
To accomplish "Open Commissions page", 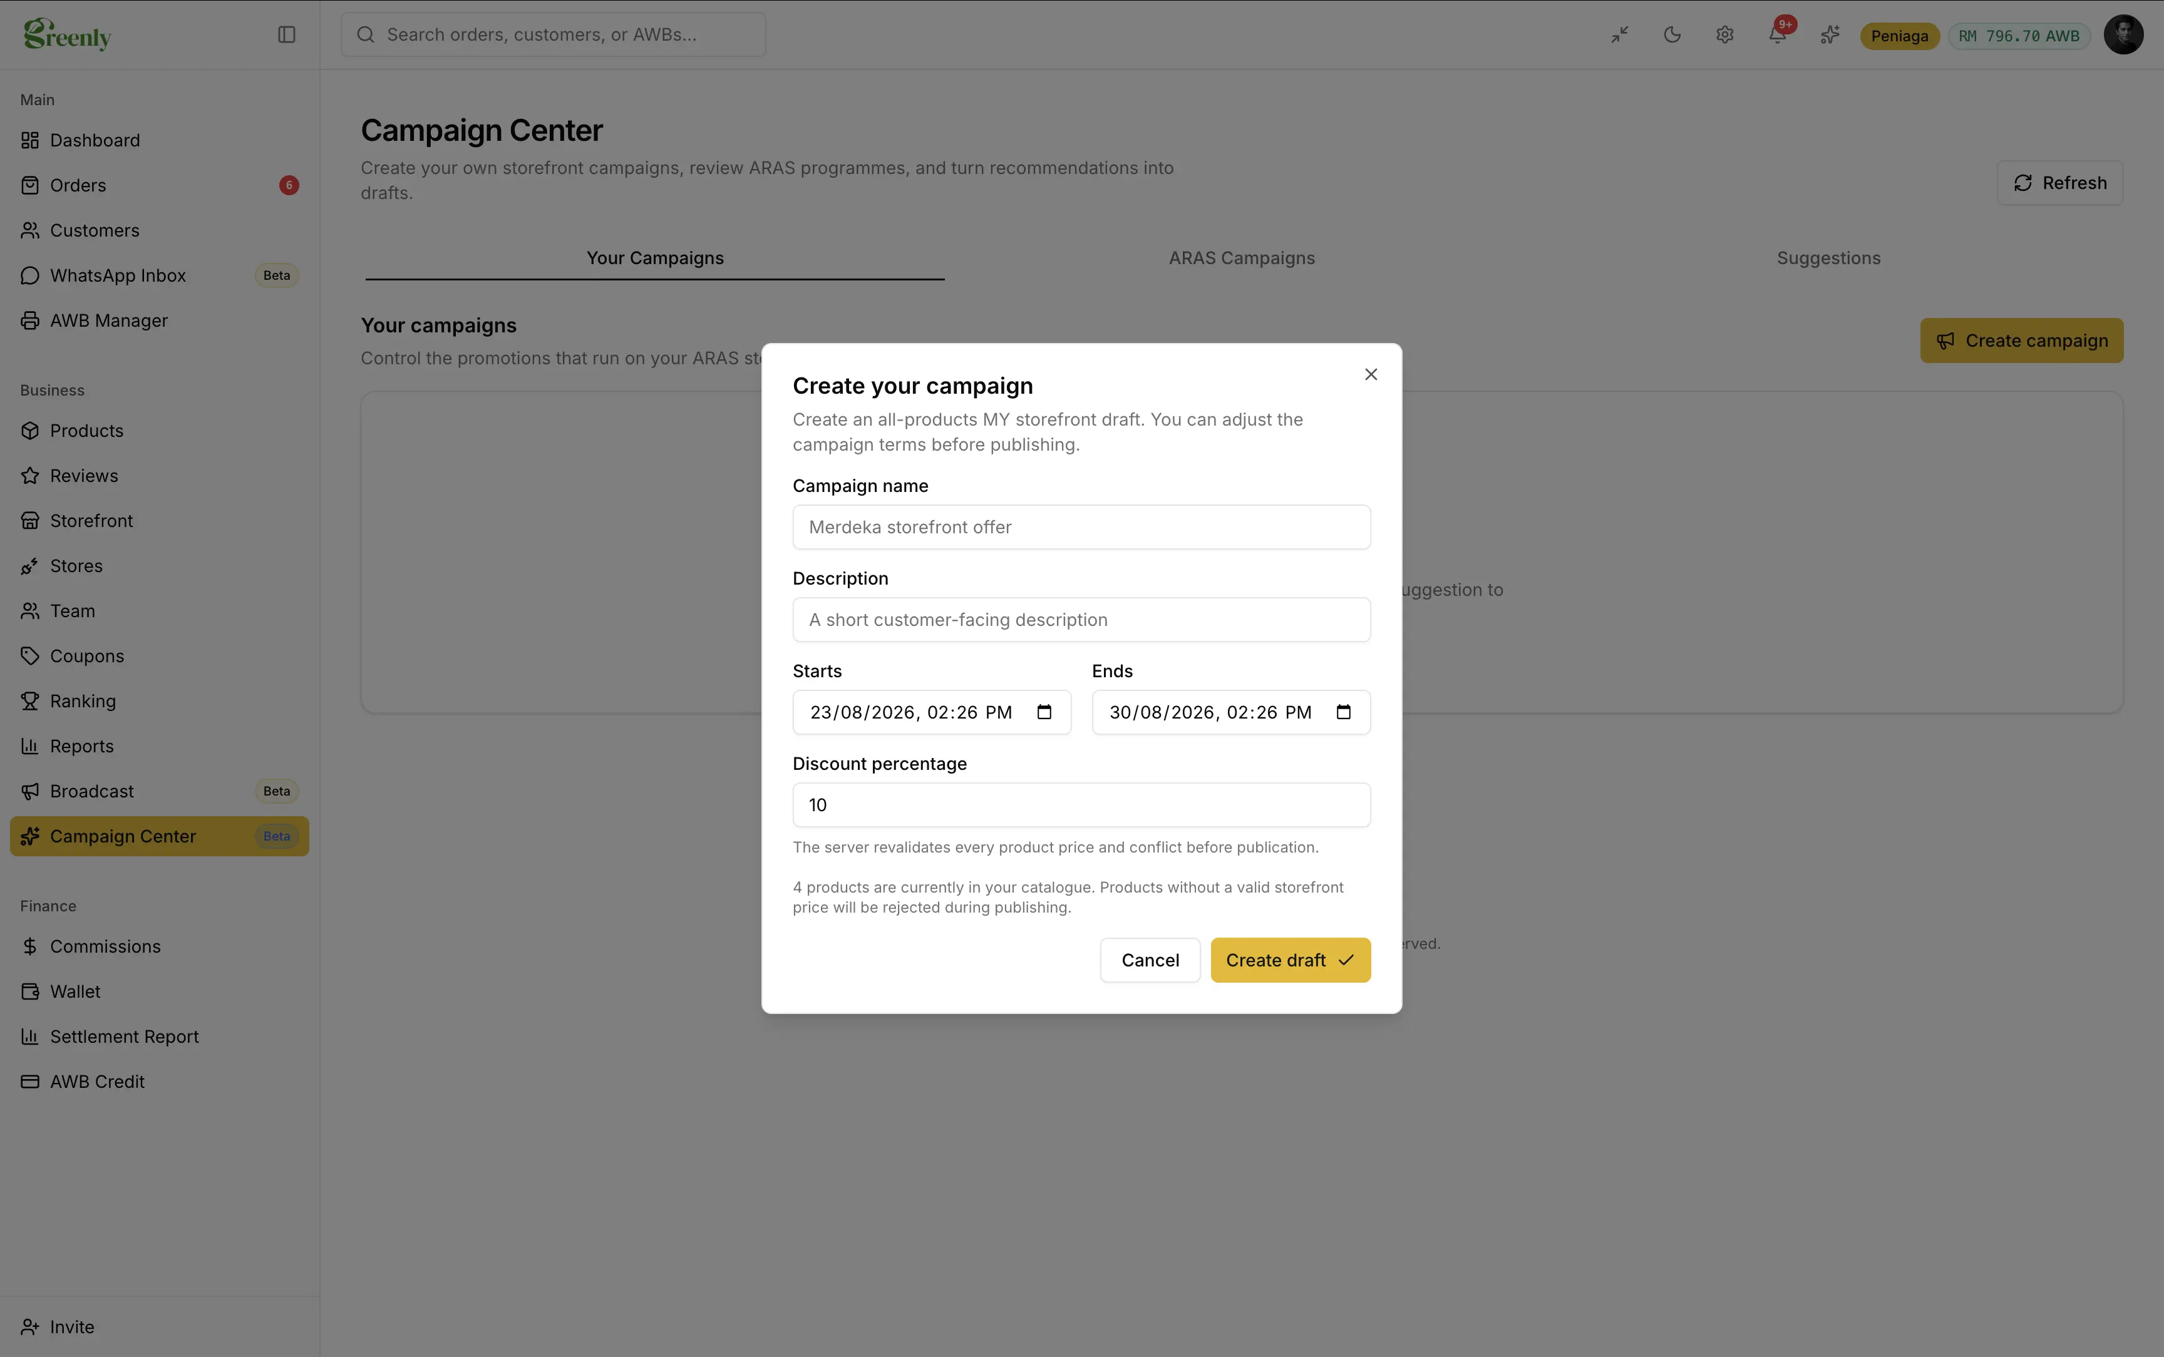I will pos(160,947).
